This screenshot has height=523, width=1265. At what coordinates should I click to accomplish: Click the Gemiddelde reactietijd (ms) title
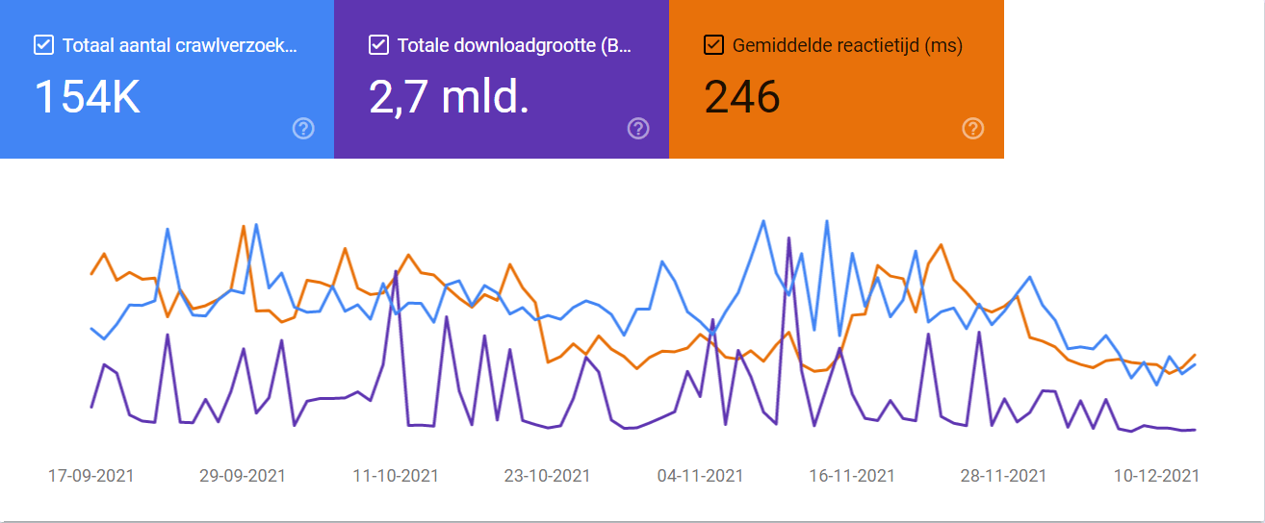click(x=847, y=45)
